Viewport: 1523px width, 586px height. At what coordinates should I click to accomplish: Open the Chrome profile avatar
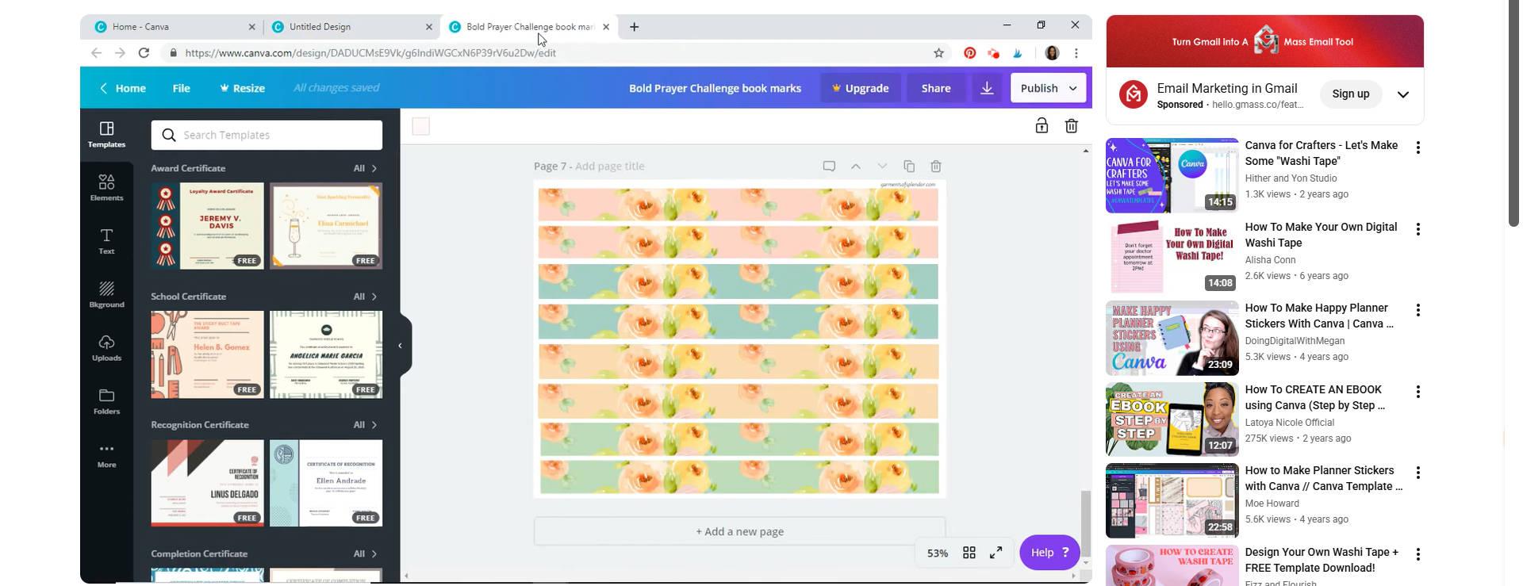[1052, 52]
